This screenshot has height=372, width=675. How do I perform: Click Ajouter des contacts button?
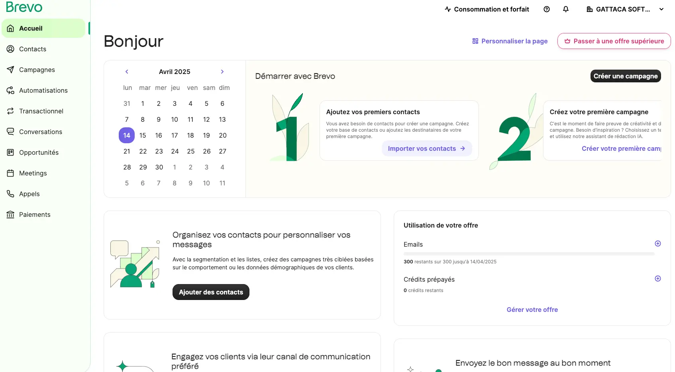[211, 292]
